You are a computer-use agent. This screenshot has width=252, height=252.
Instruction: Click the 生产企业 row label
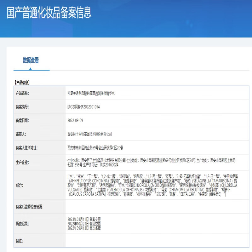click(22, 162)
